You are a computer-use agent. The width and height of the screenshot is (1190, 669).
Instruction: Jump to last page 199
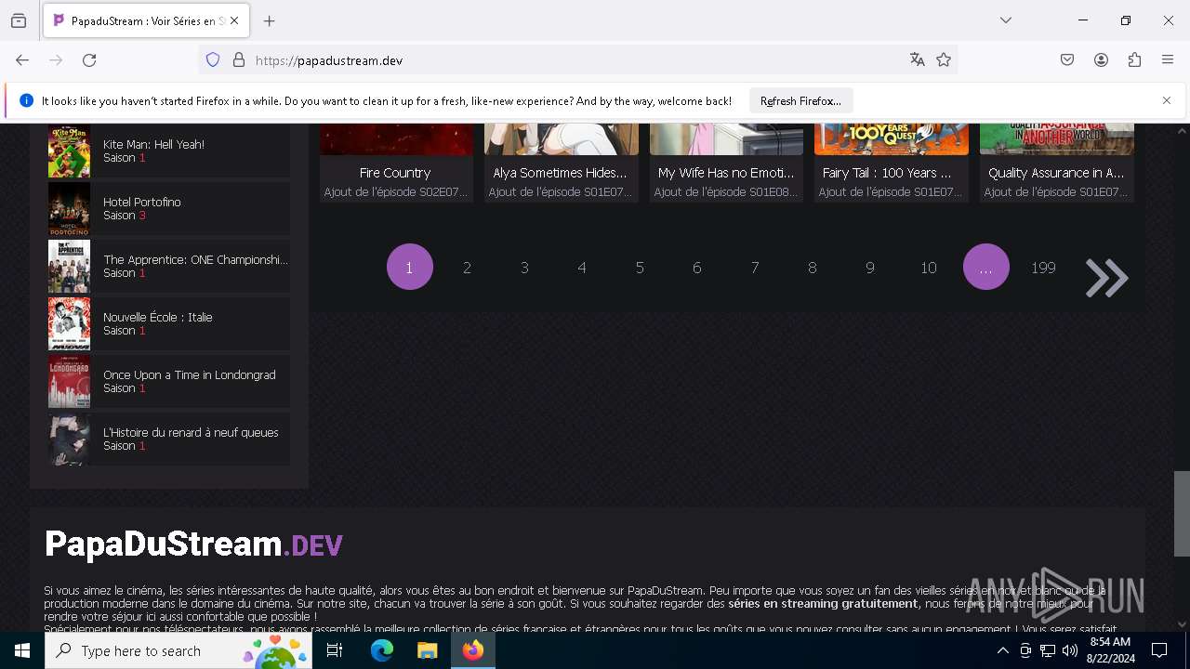click(1043, 268)
